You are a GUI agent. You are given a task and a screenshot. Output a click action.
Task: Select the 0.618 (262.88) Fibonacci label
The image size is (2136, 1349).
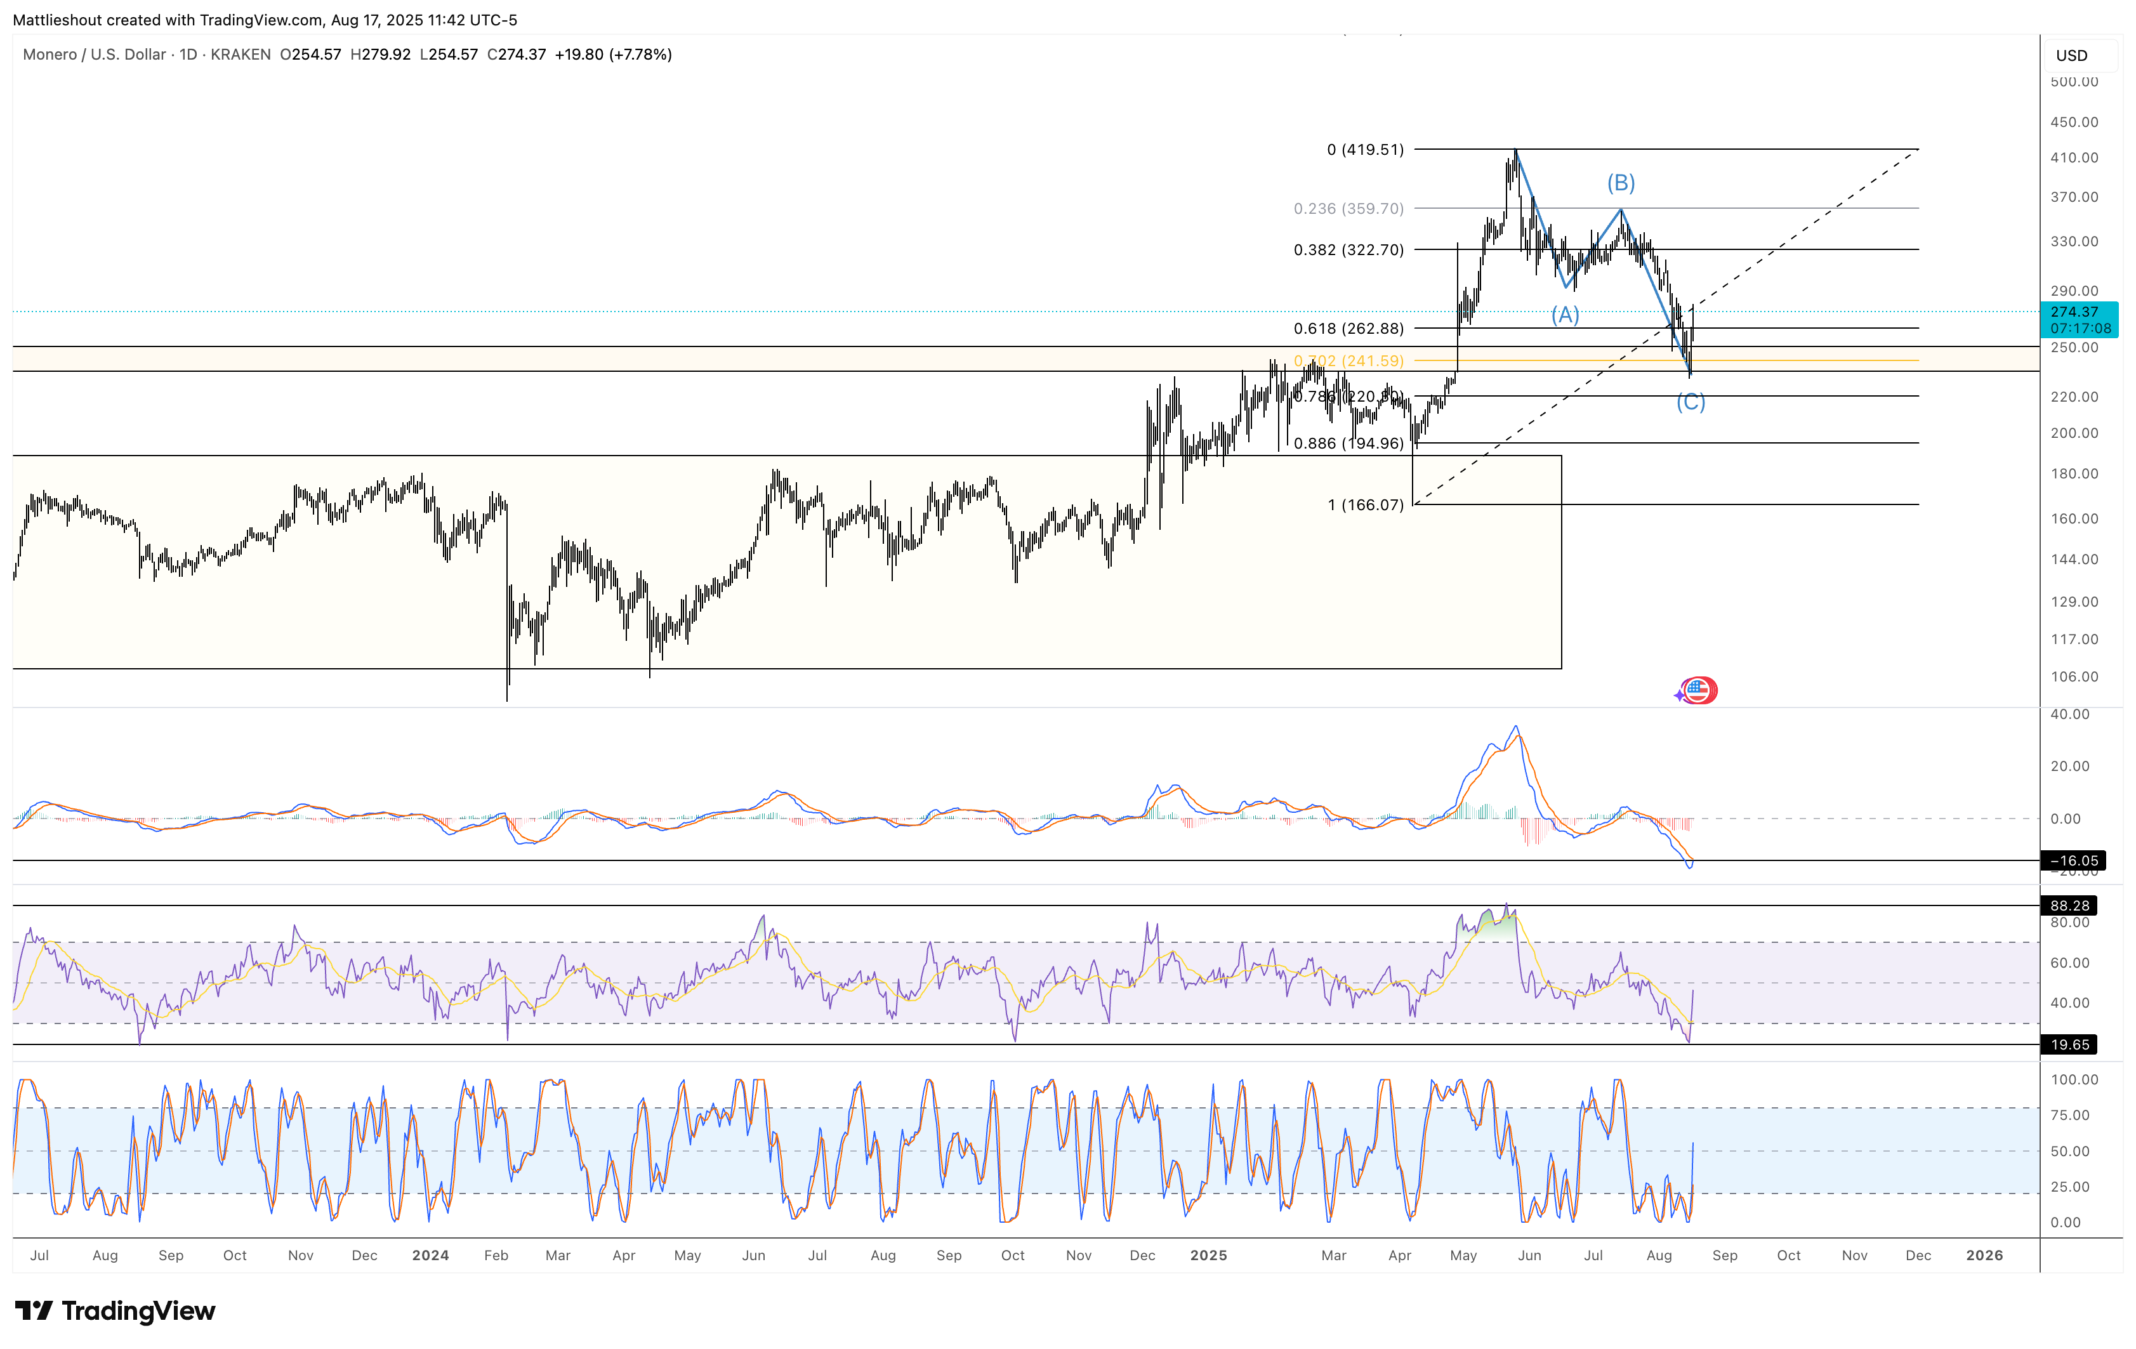click(x=1348, y=328)
